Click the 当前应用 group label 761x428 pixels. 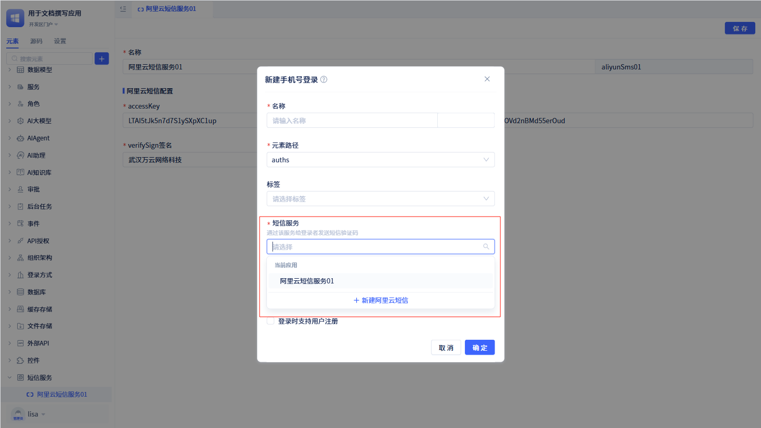tap(286, 265)
